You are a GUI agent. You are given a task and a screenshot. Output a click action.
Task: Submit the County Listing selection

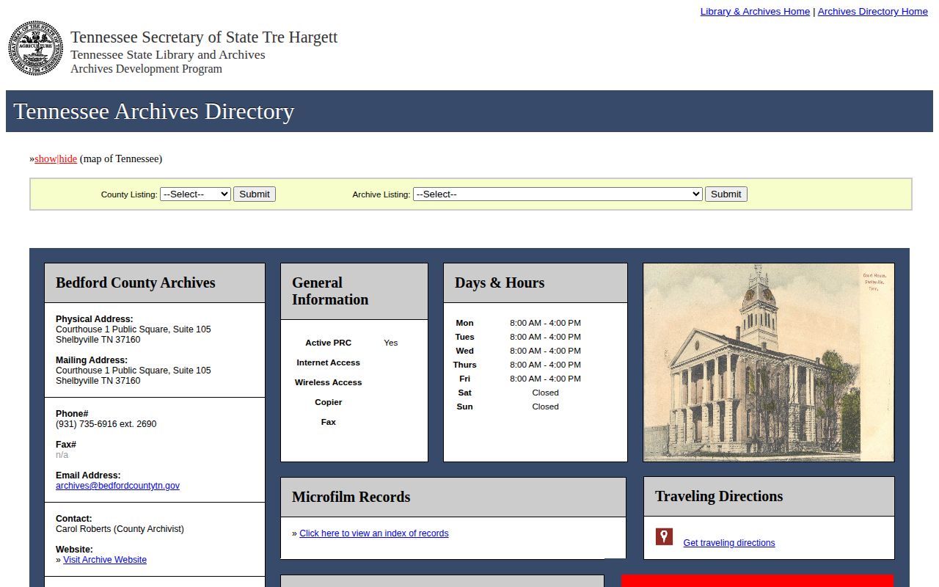[x=255, y=194]
